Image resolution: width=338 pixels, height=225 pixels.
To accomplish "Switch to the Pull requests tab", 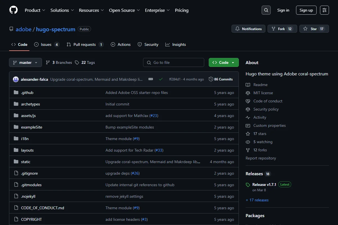I will point(85,44).
